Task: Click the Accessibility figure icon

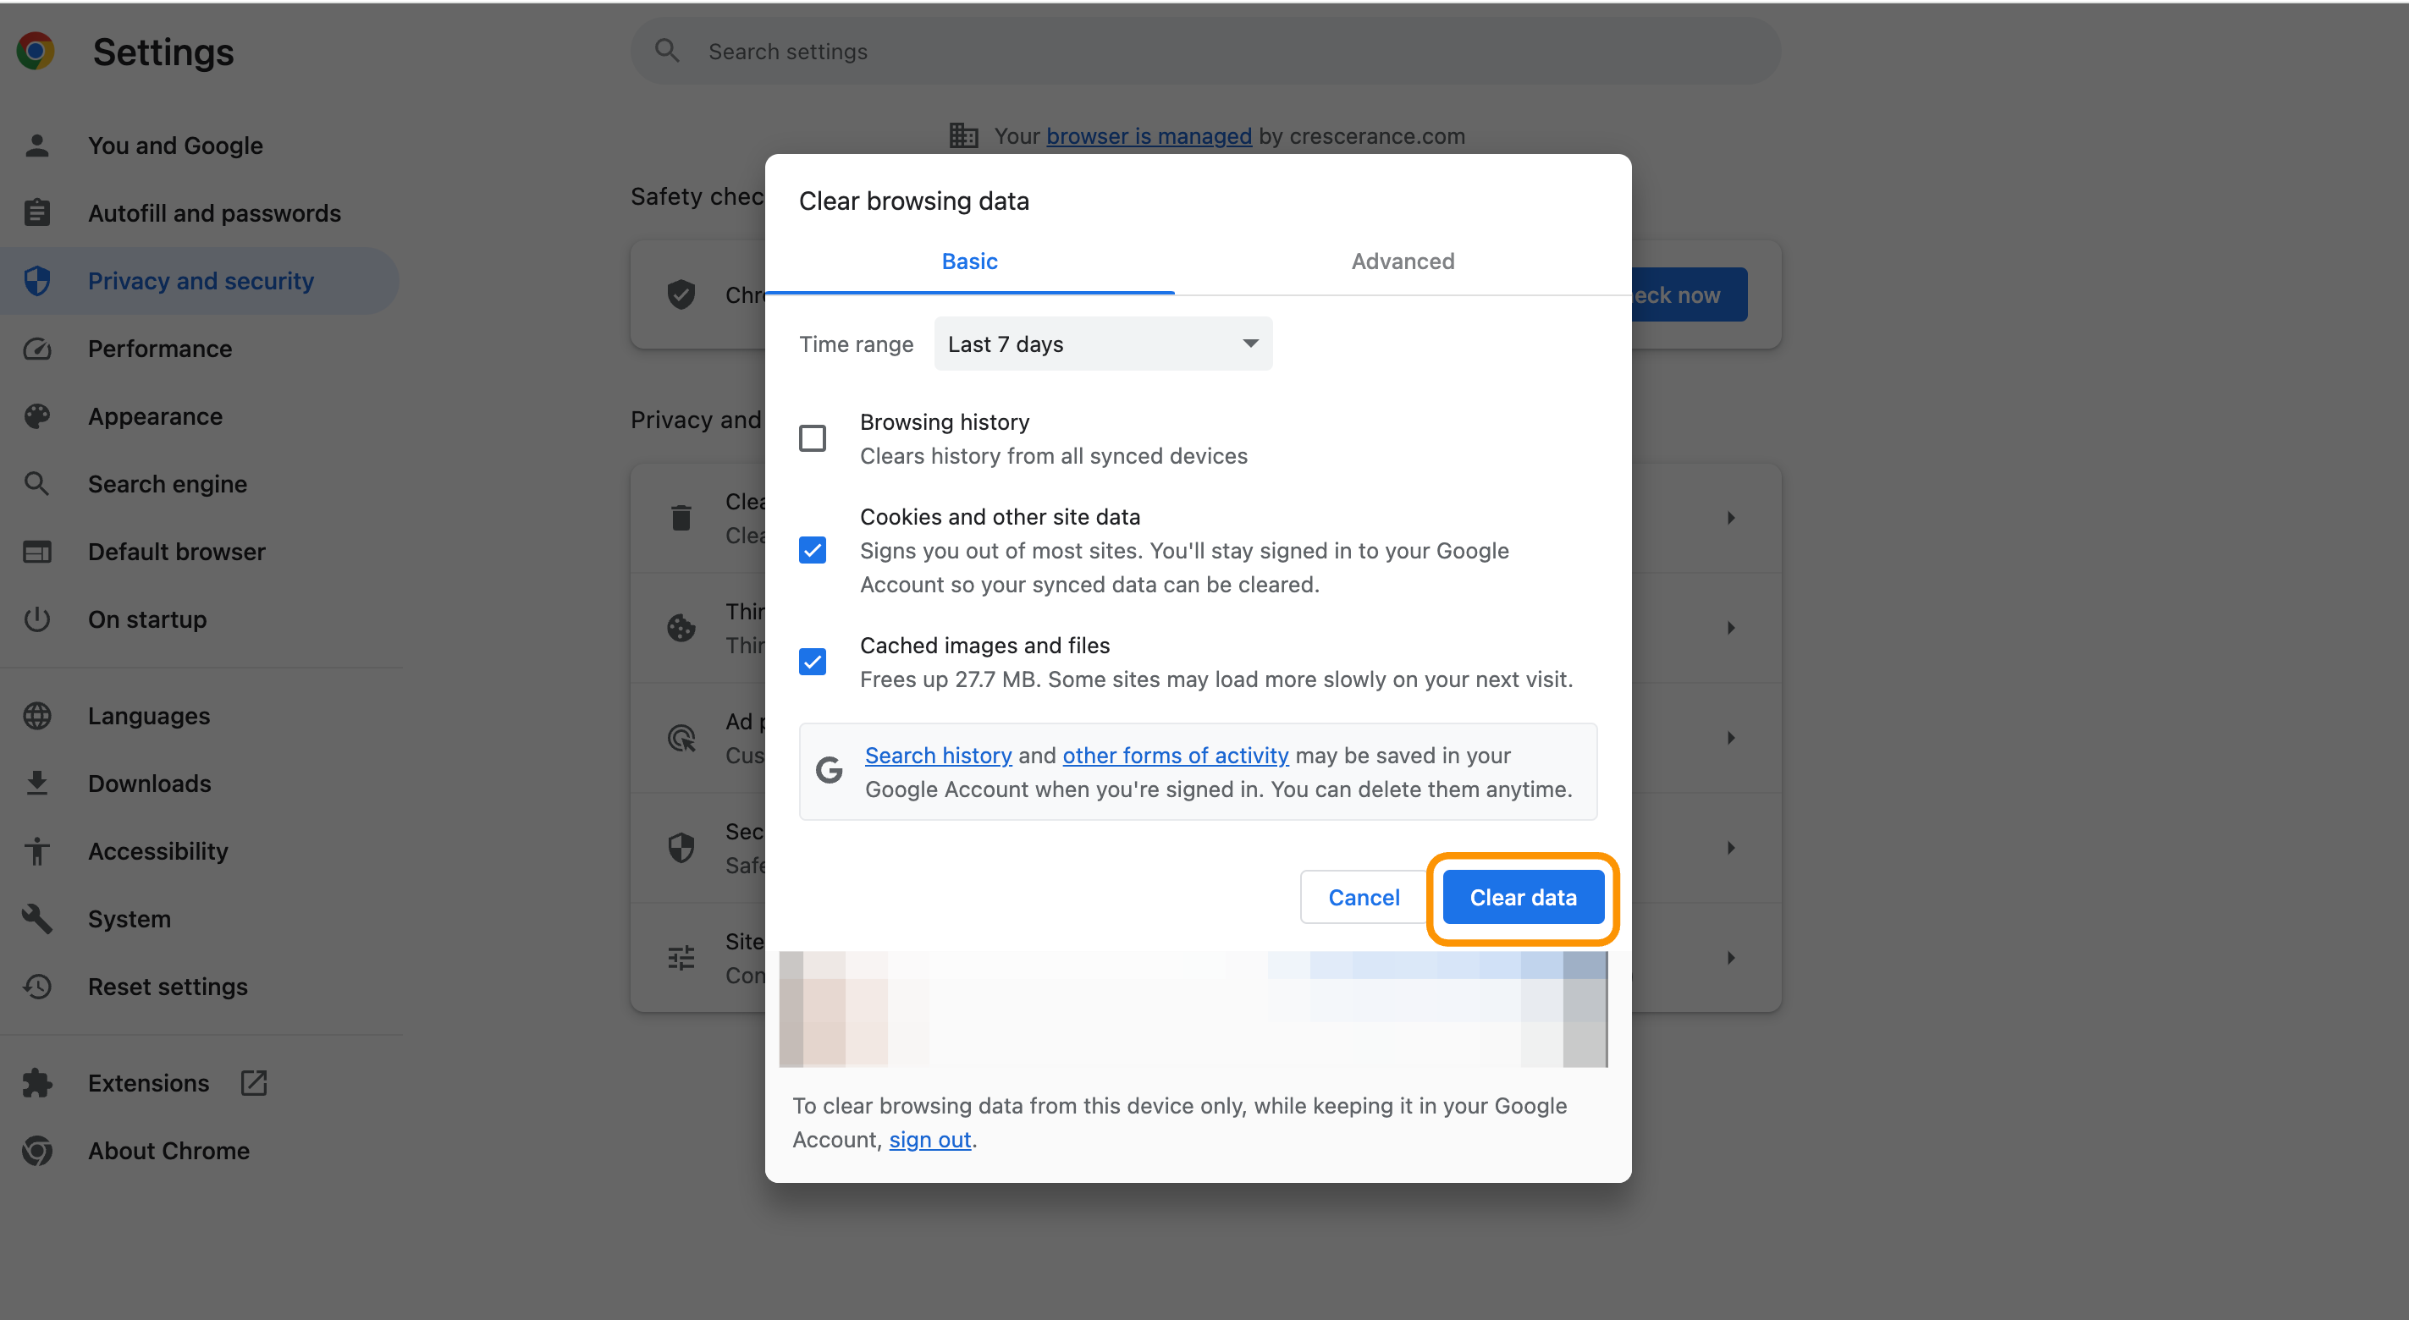Action: coord(36,850)
